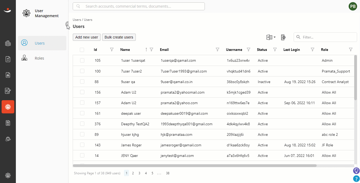Click the Pramata_Support role cell
The height and width of the screenshot is (183, 360).
(x=336, y=71)
